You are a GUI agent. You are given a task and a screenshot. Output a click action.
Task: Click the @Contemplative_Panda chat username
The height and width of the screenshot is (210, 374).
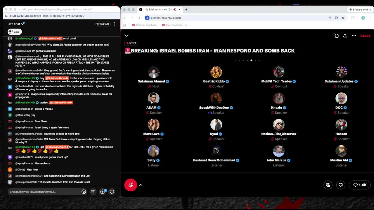coord(29,134)
